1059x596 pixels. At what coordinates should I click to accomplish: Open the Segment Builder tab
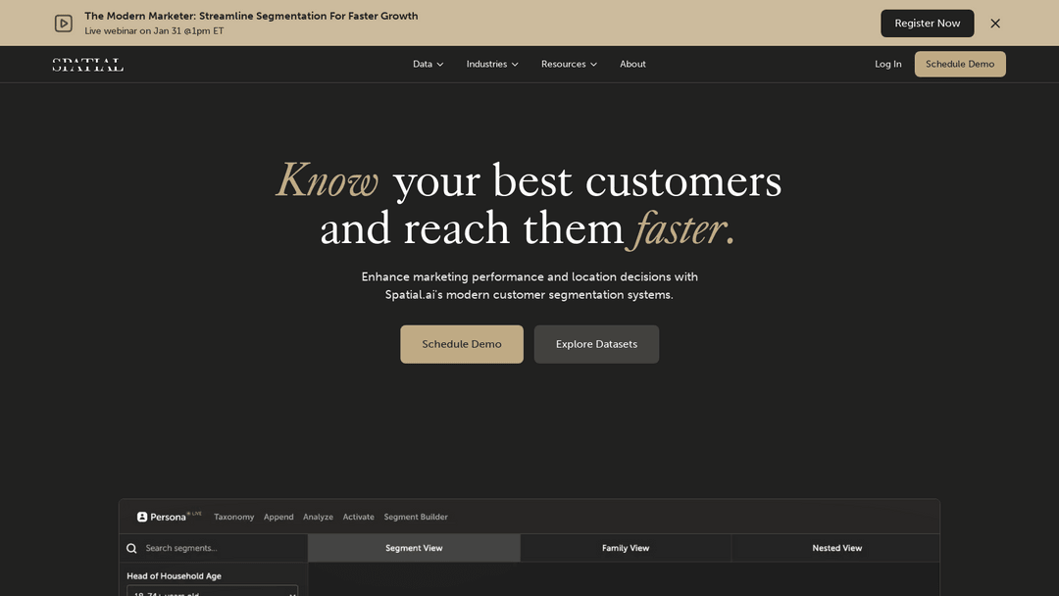coord(416,517)
